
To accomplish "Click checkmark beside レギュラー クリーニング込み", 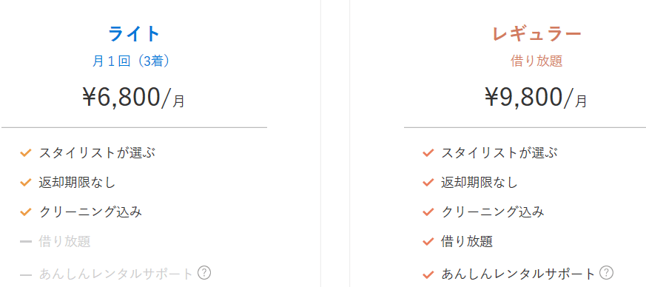I will click(x=428, y=212).
